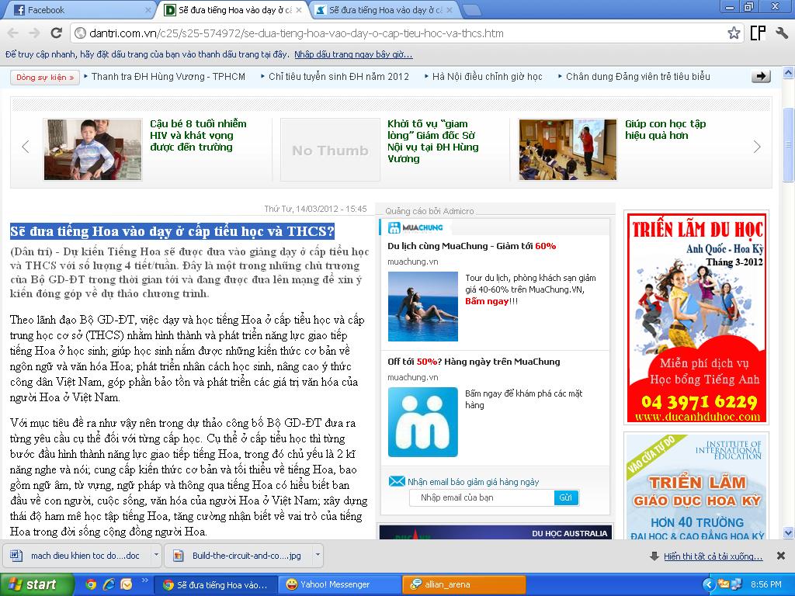Focus the 'Nhập email của bạn' field
The image size is (795, 596).
(481, 497)
